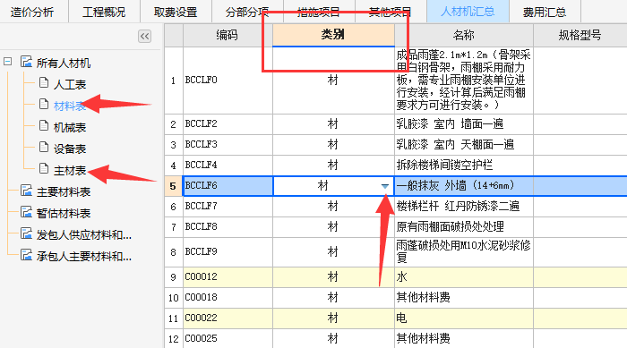Click name cell 原有雨棚面破损处处理
Screen dimensions: 627x348
click(464, 227)
